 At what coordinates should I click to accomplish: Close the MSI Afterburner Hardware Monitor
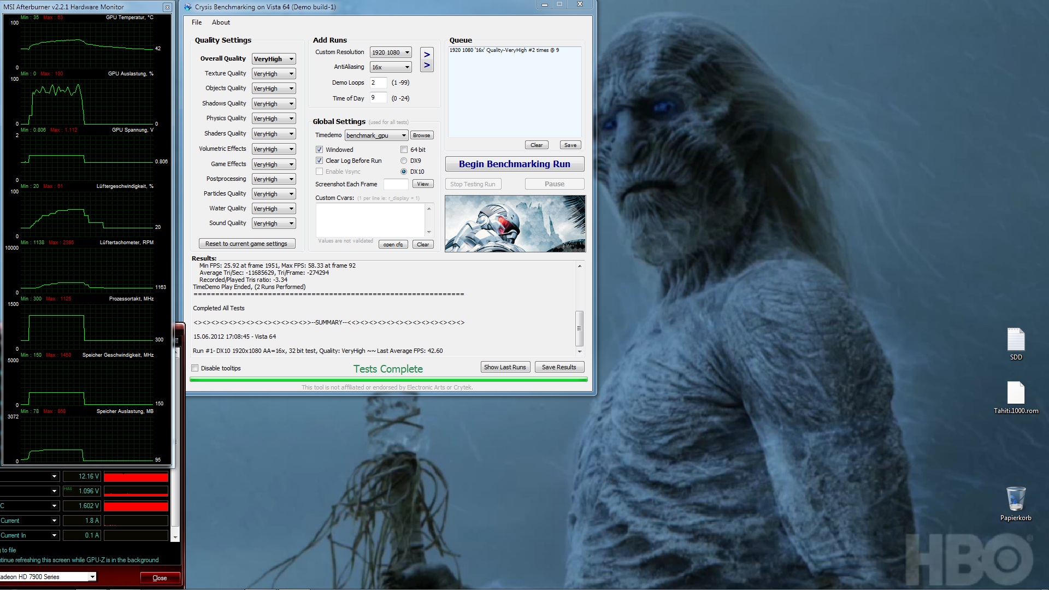click(167, 7)
